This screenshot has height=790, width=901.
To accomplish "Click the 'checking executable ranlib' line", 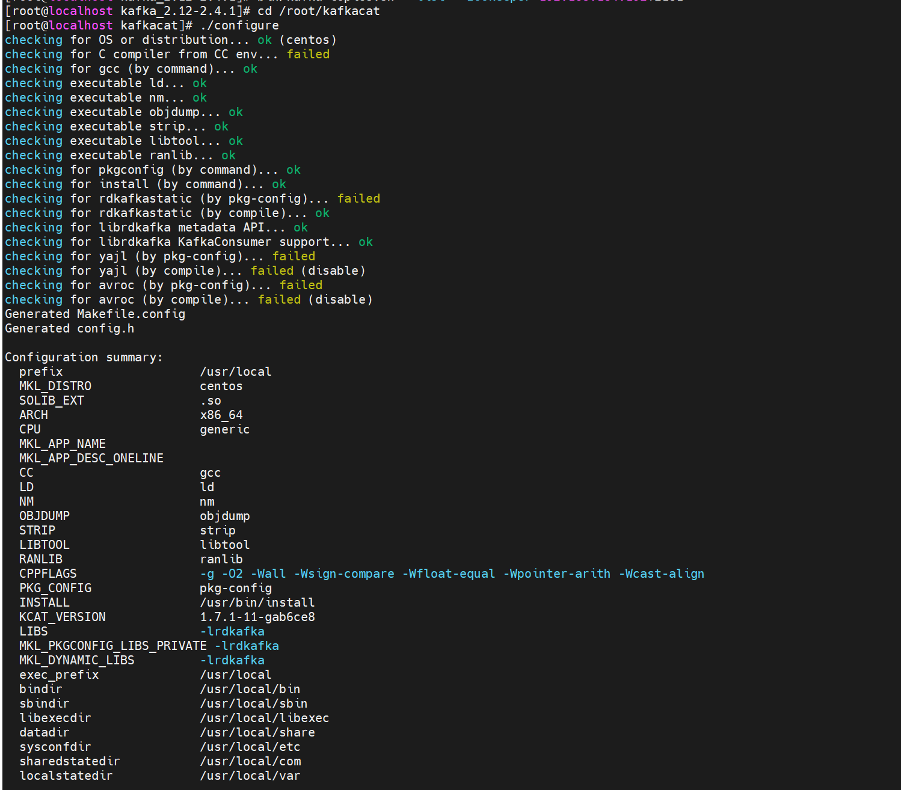I will (120, 155).
